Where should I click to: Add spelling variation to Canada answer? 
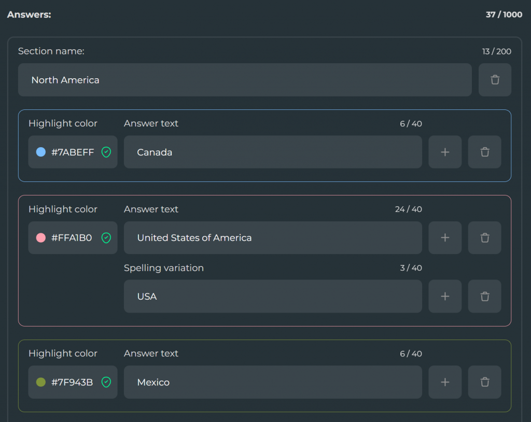(x=444, y=152)
